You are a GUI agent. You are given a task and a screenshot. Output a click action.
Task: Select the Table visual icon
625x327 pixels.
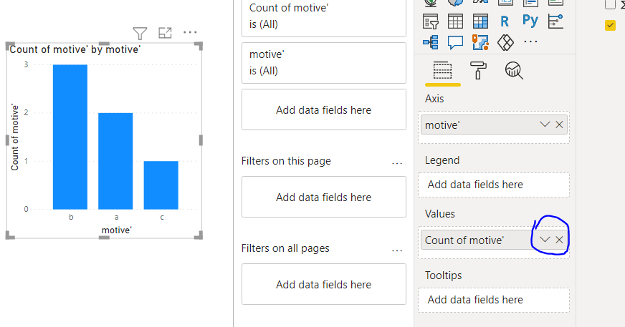[455, 21]
